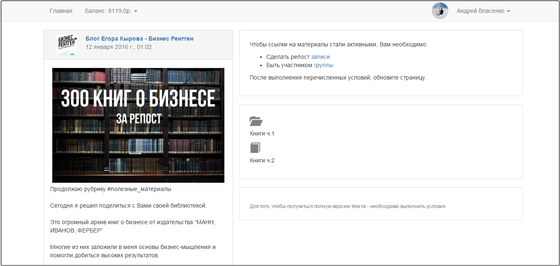The height and width of the screenshot is (266, 560).
Task: Click the line Сегодня я решил поделиться с Вами своей библиотекой
Action: (128, 206)
